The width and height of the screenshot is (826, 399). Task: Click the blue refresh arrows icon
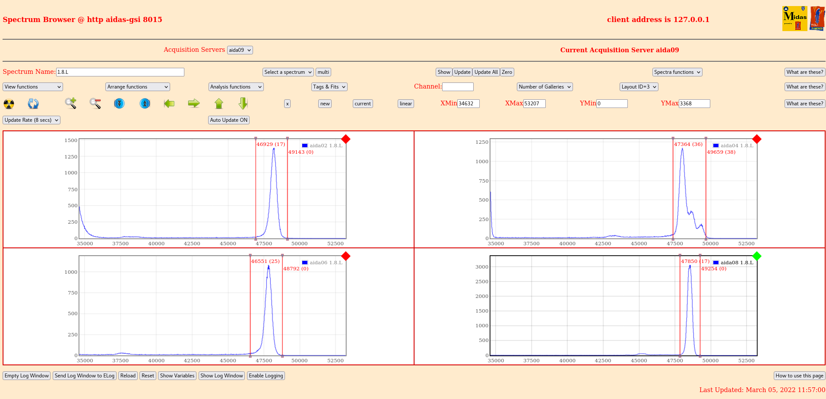coord(33,104)
